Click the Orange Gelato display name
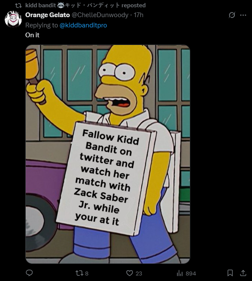The height and width of the screenshot is (281, 252). click(48, 15)
